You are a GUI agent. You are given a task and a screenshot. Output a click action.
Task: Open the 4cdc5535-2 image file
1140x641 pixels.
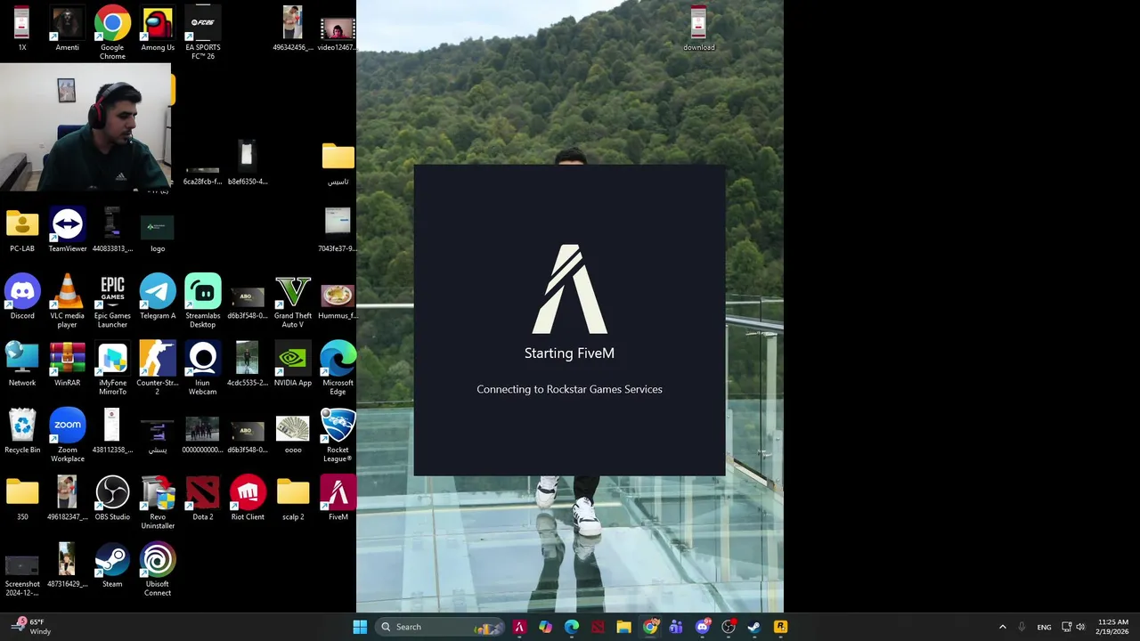click(x=248, y=365)
